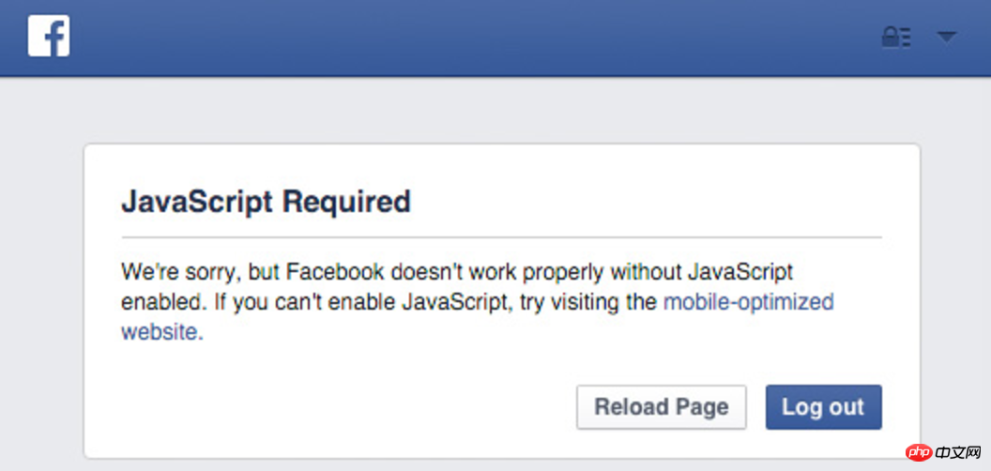
Task: Expand the account menu dropdown arrow
Action: click(x=946, y=38)
